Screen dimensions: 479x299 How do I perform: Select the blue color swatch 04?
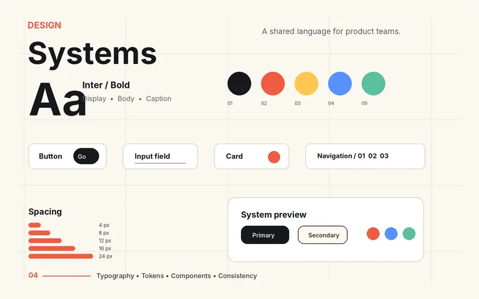(339, 84)
